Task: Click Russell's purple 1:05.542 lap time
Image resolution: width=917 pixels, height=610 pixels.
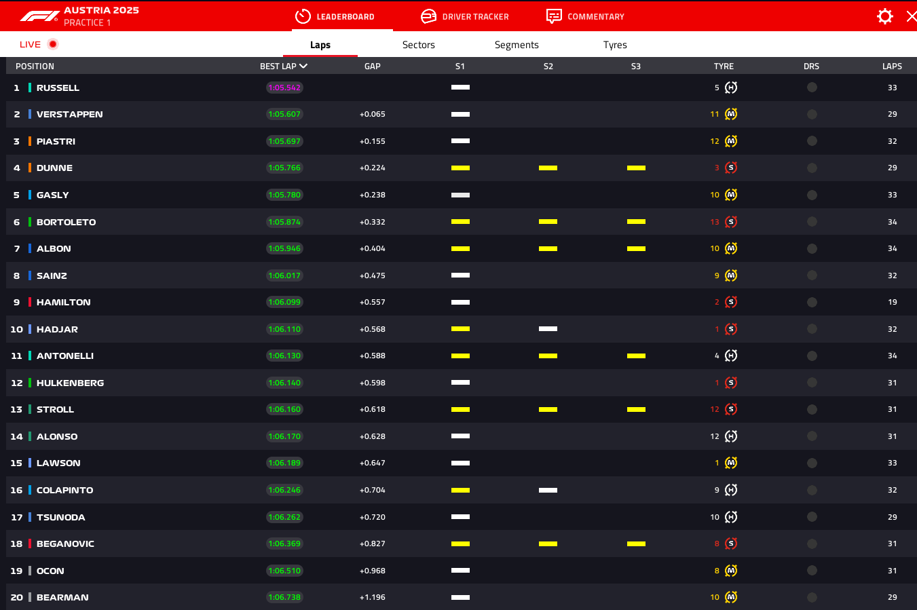Action: point(284,88)
